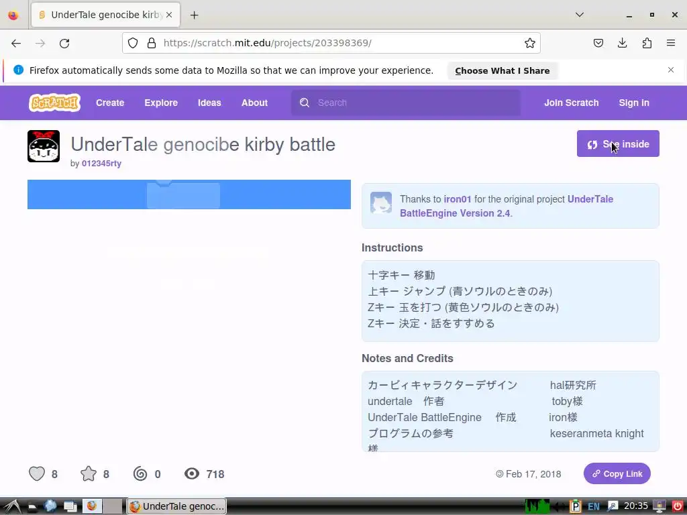Click Sign in on the navbar
The width and height of the screenshot is (687, 515).
pyautogui.click(x=634, y=103)
